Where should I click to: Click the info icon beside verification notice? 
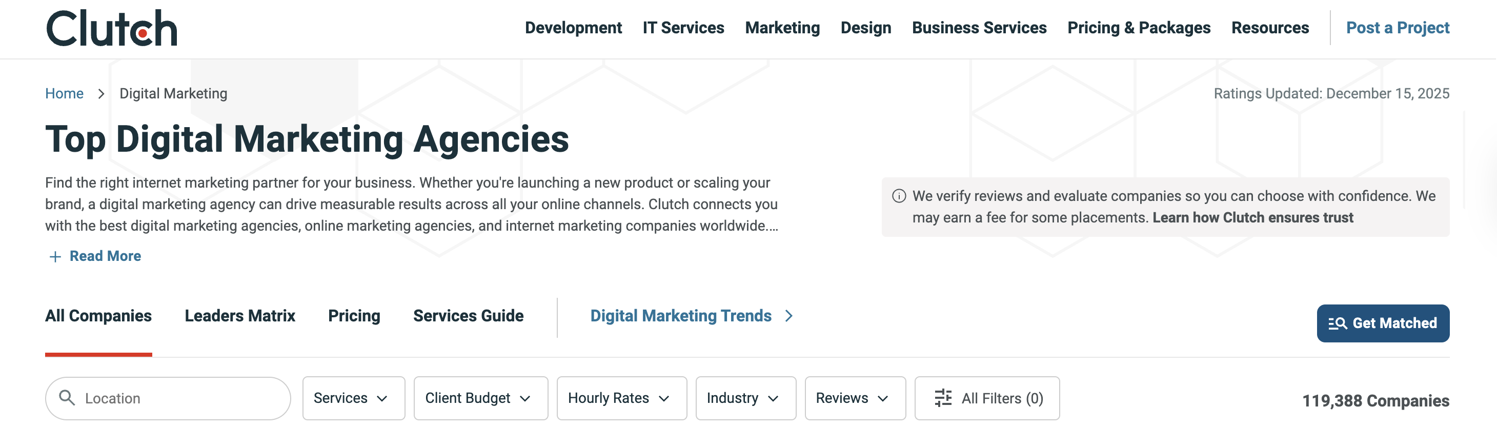(x=898, y=196)
